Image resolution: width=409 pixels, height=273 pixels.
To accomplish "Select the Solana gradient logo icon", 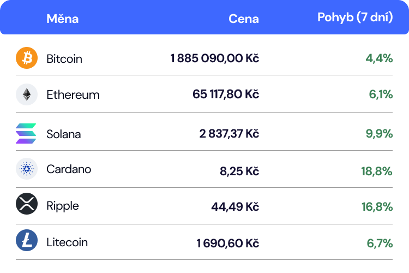I will [x=26, y=134].
